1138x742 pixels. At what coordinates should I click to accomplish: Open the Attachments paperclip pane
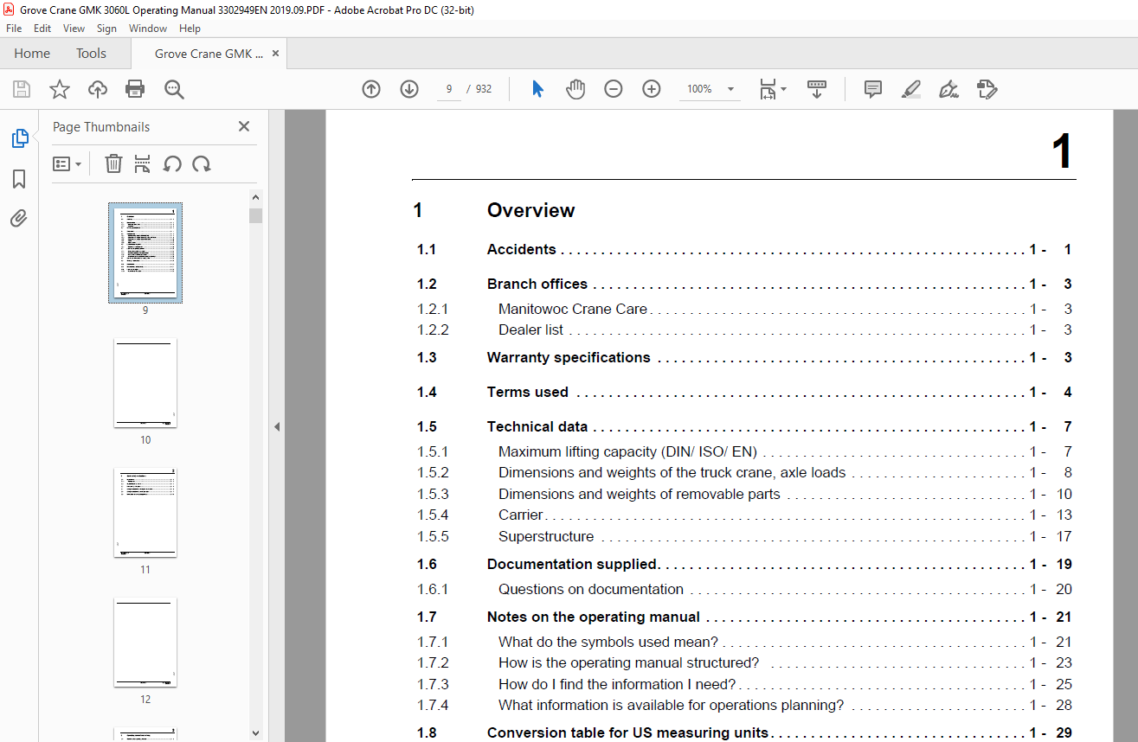click(x=19, y=219)
